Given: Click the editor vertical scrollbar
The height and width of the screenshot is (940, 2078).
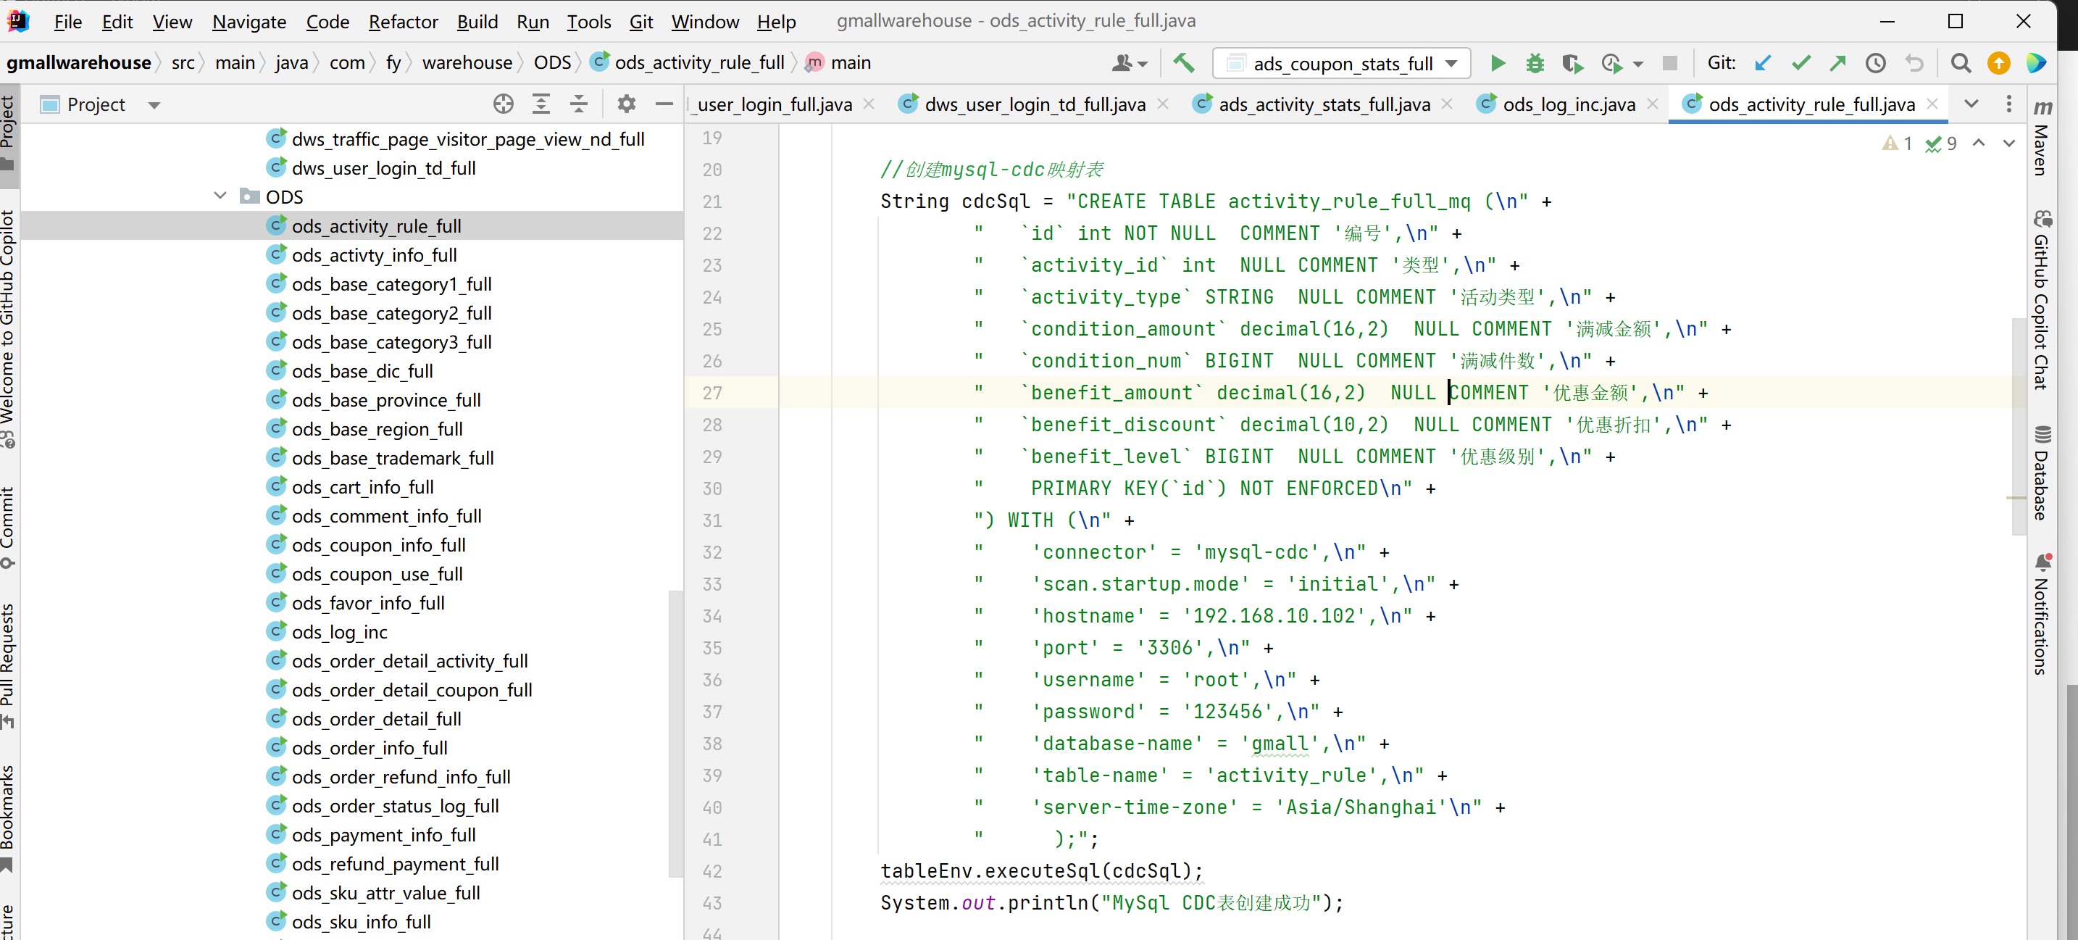Looking at the screenshot, I should (2019, 427).
